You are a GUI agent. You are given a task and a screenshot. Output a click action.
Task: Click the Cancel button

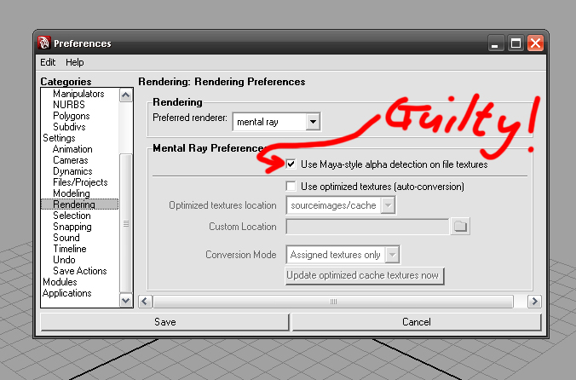click(417, 322)
